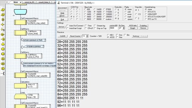Click the While loop < 50 block
The height and width of the screenshot is (108, 192).
(20, 96)
